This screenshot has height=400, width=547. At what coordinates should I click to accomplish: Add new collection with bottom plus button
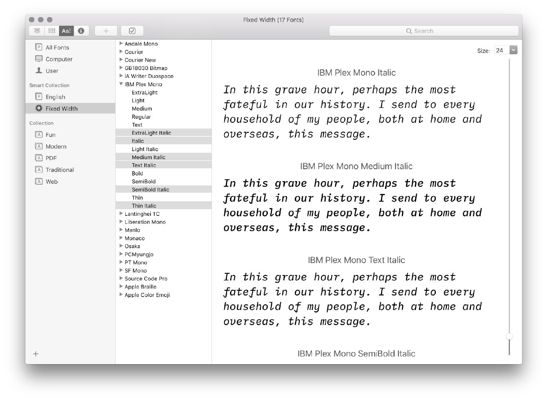36,354
